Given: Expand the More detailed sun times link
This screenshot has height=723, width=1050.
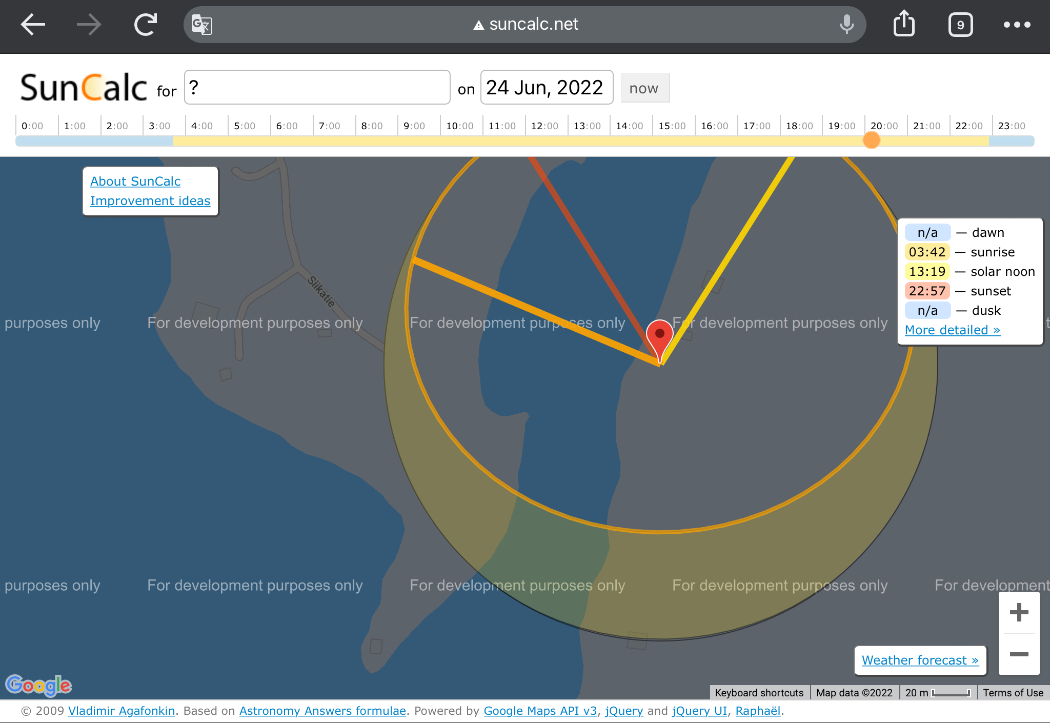Looking at the screenshot, I should (x=952, y=330).
